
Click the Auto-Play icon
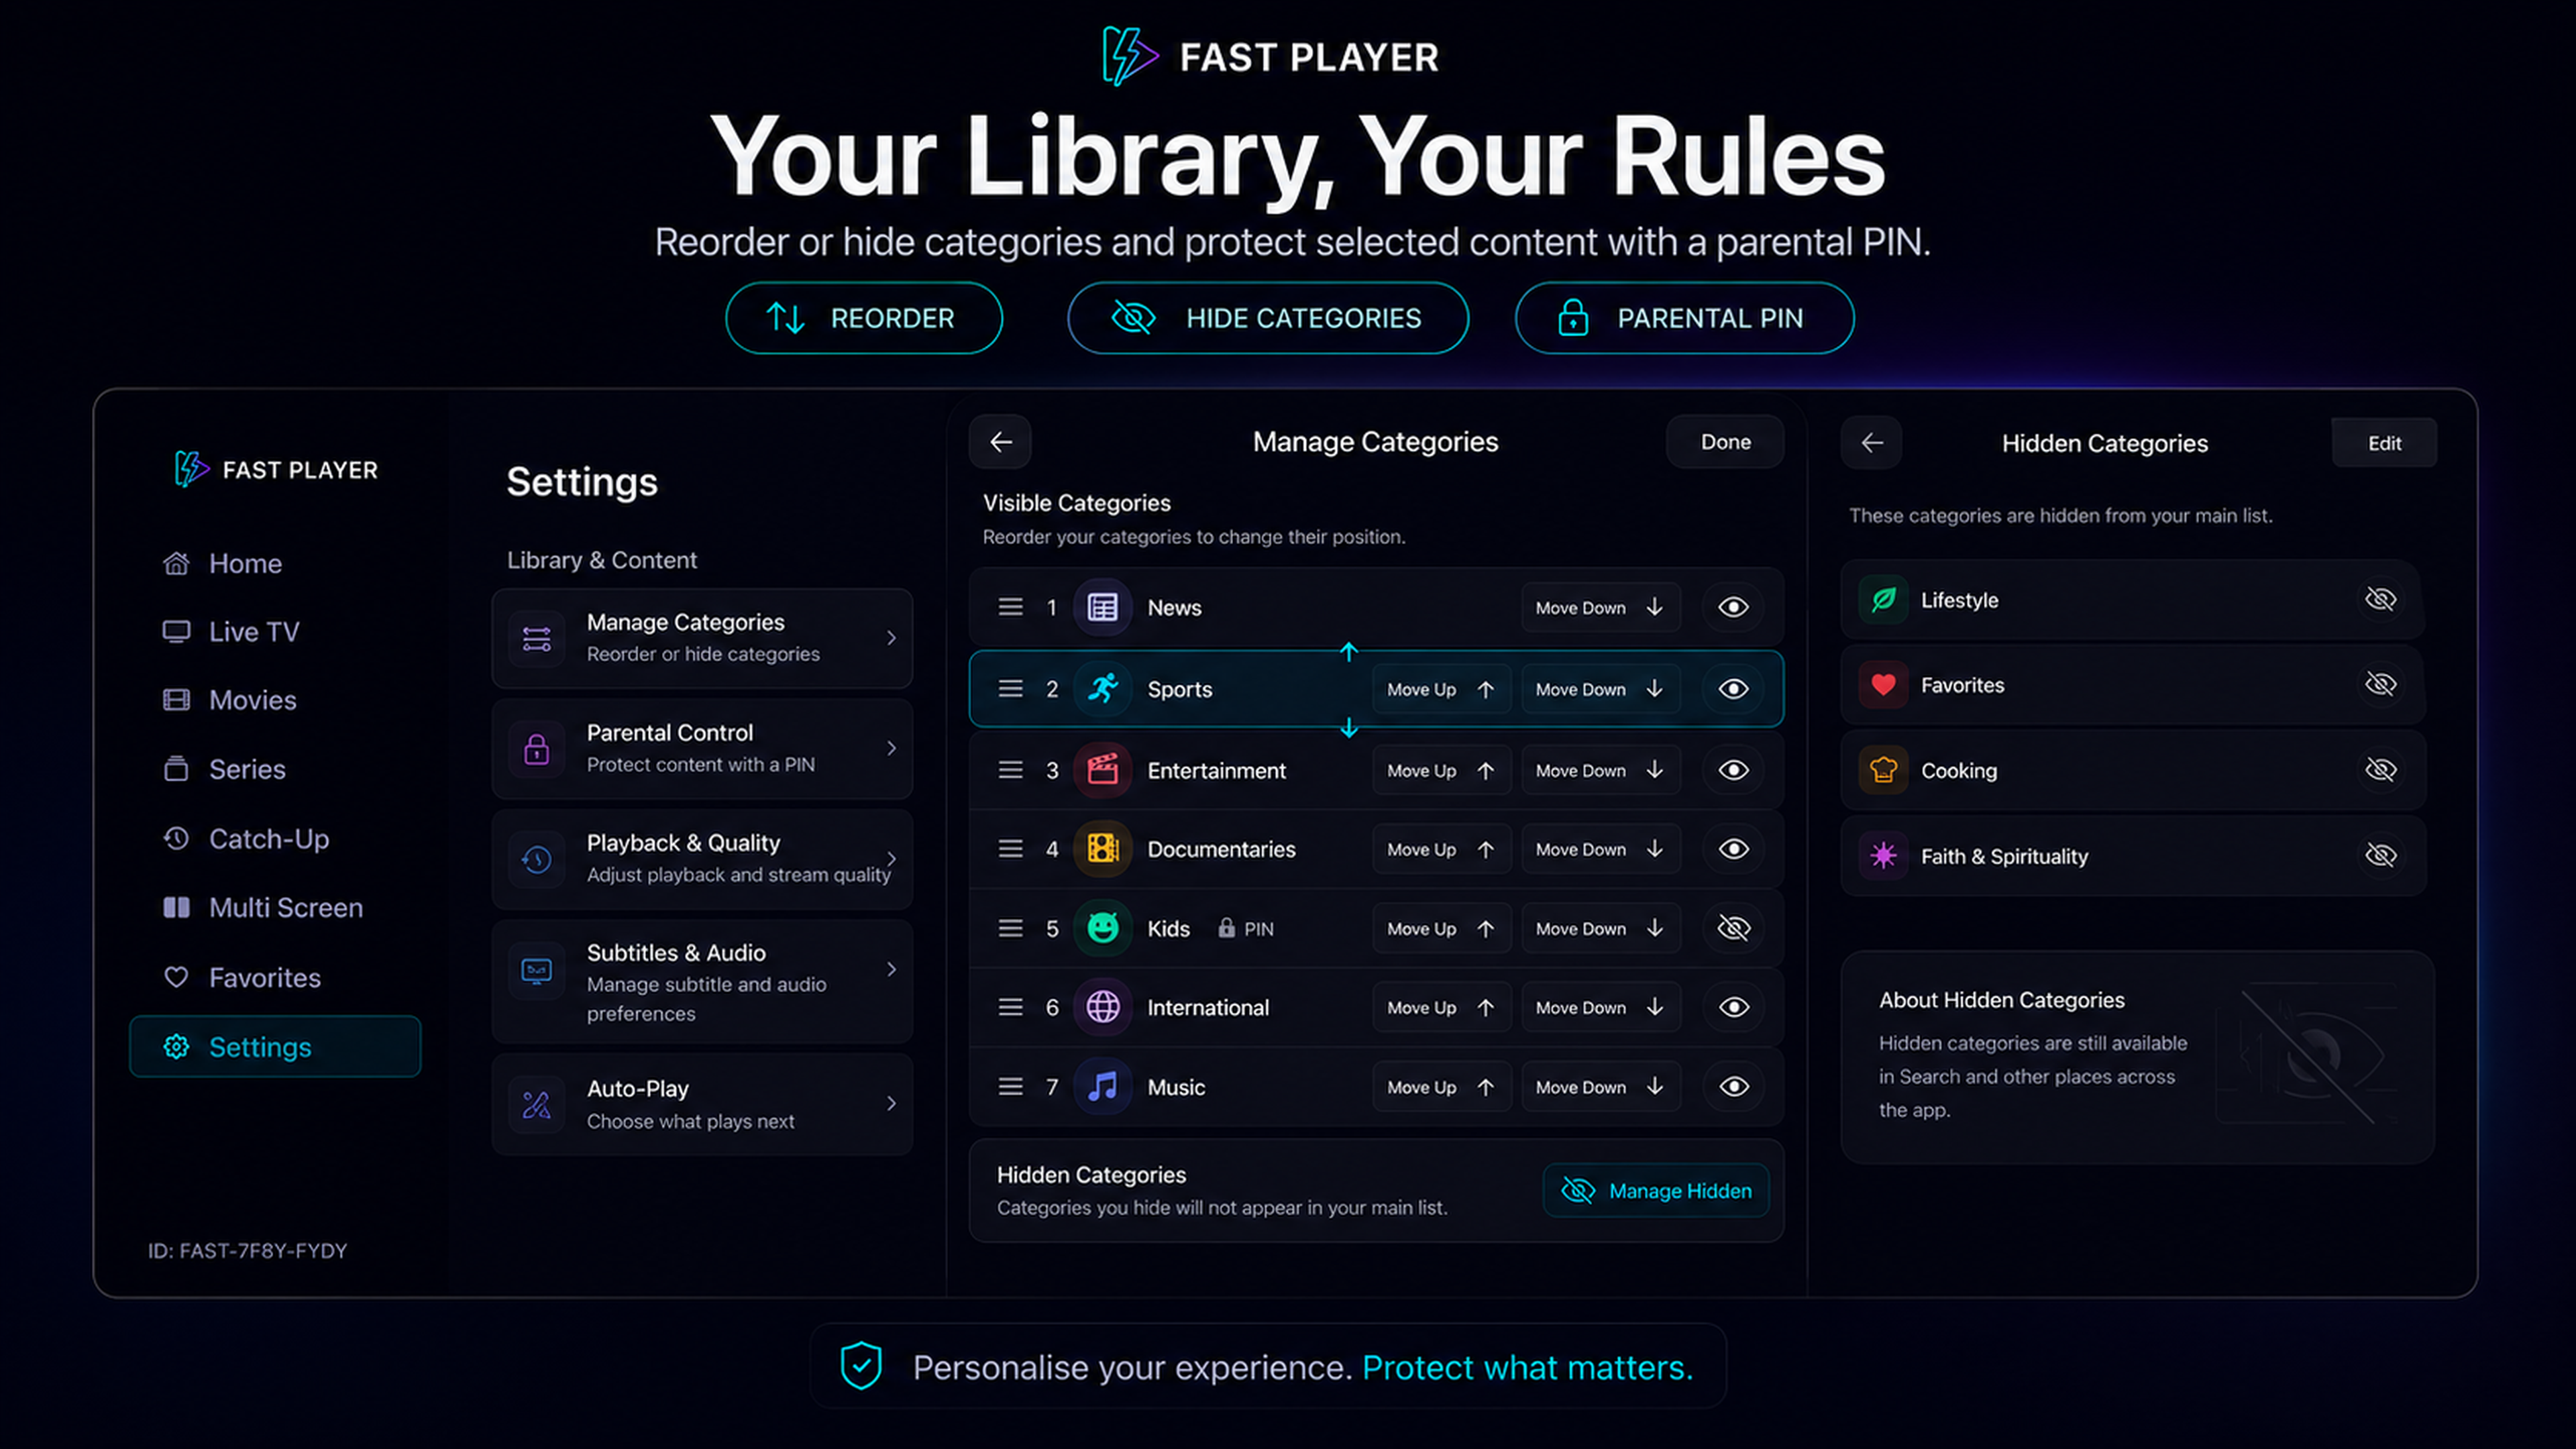coord(536,1104)
